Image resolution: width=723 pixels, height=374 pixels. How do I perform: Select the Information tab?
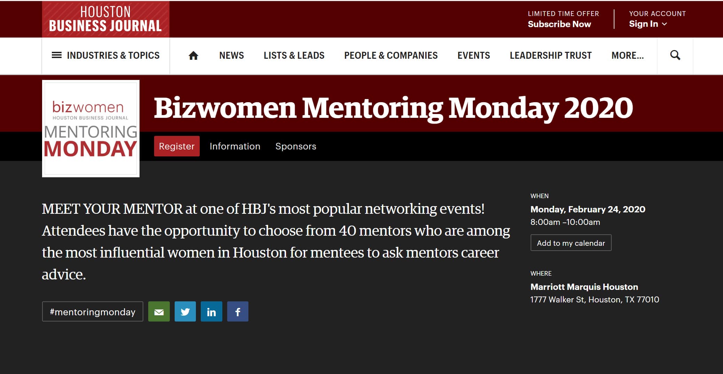tap(235, 146)
